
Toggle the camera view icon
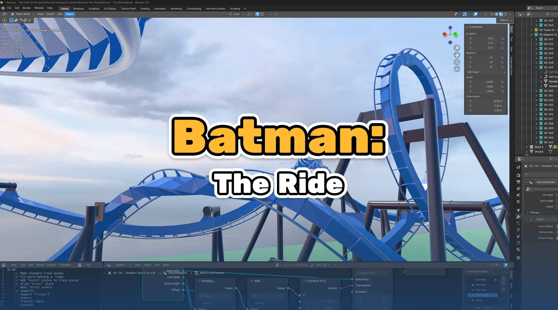457,62
